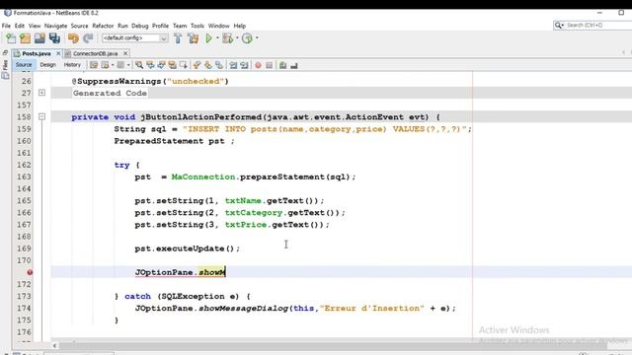
Task: Switch to the ConnectionDB.java tab
Action: click(95, 53)
